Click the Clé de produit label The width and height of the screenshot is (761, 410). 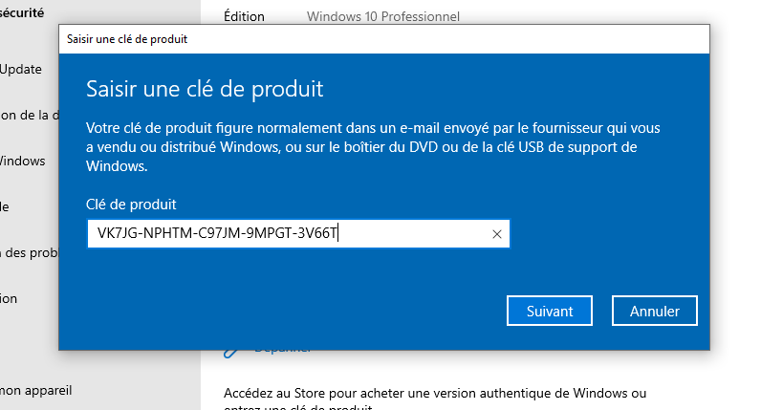[131, 205]
